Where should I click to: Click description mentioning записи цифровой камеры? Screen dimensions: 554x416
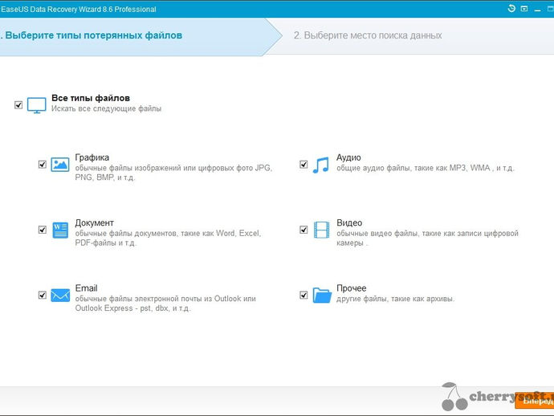click(x=427, y=238)
